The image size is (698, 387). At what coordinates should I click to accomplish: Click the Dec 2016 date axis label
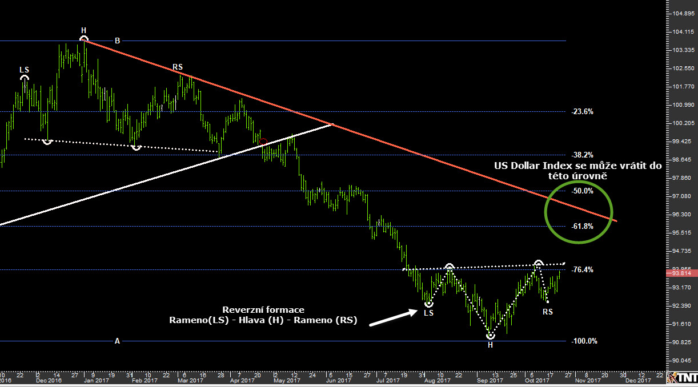48,380
